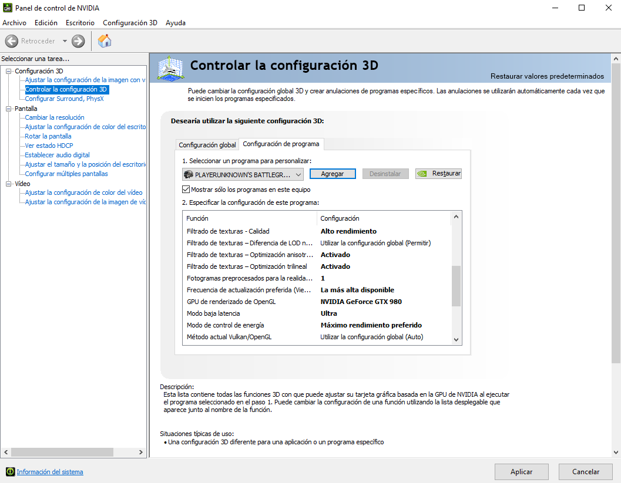Select Frecuencia de actualización preferida row
Image resolution: width=621 pixels, height=483 pixels.
tap(317, 290)
